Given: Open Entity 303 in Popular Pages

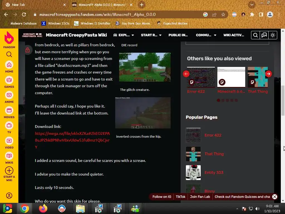Looking at the screenshot, I should click(214, 172).
